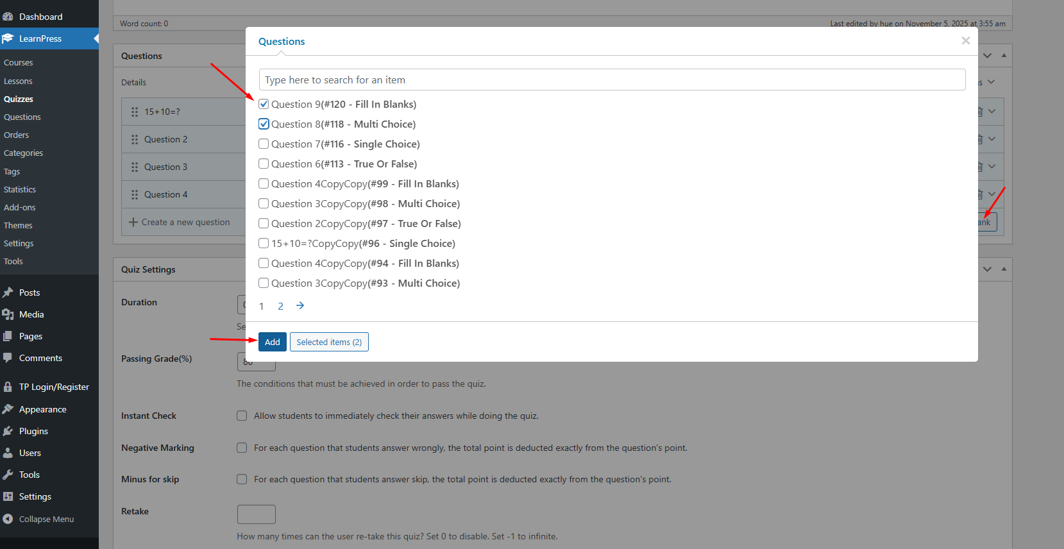1064x549 pixels.
Task: Check the Question 7 Single Choice checkbox
Action: (264, 144)
